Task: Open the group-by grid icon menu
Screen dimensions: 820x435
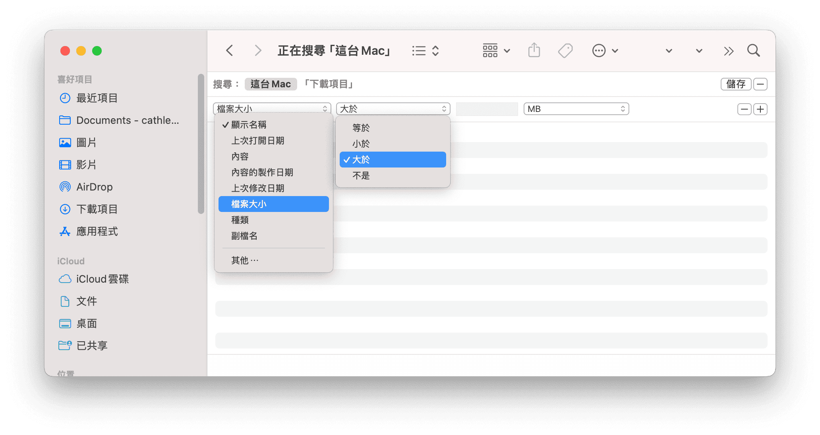Action: tap(496, 51)
